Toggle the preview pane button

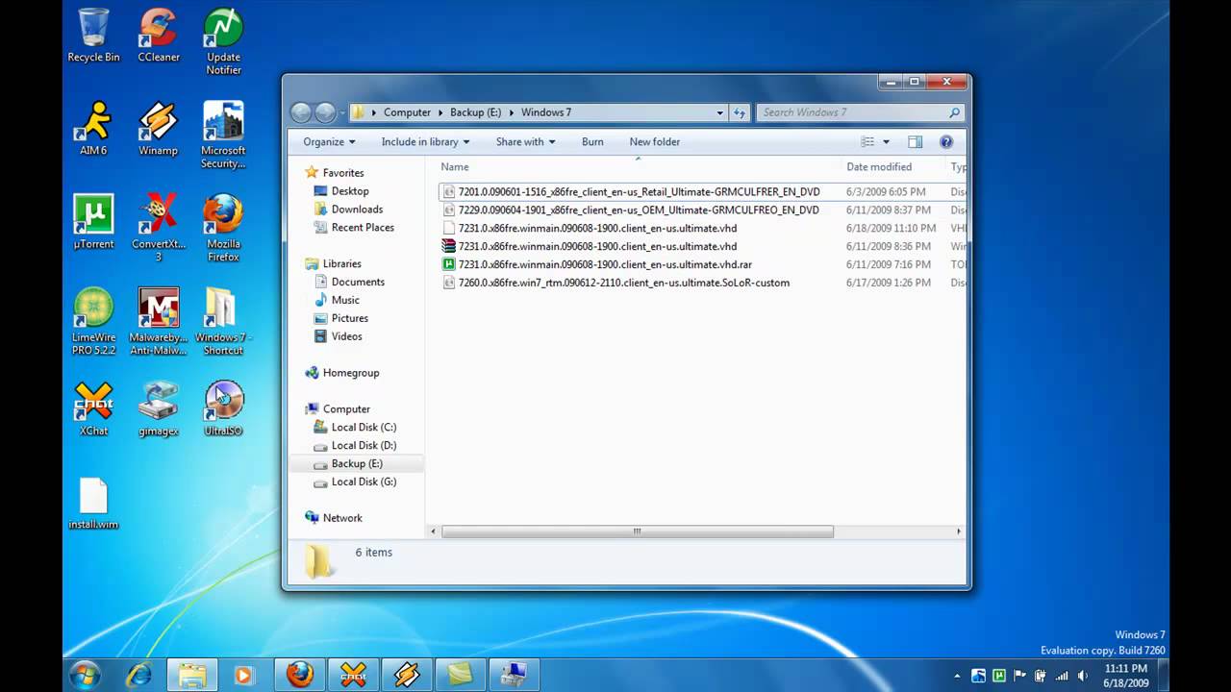point(915,141)
